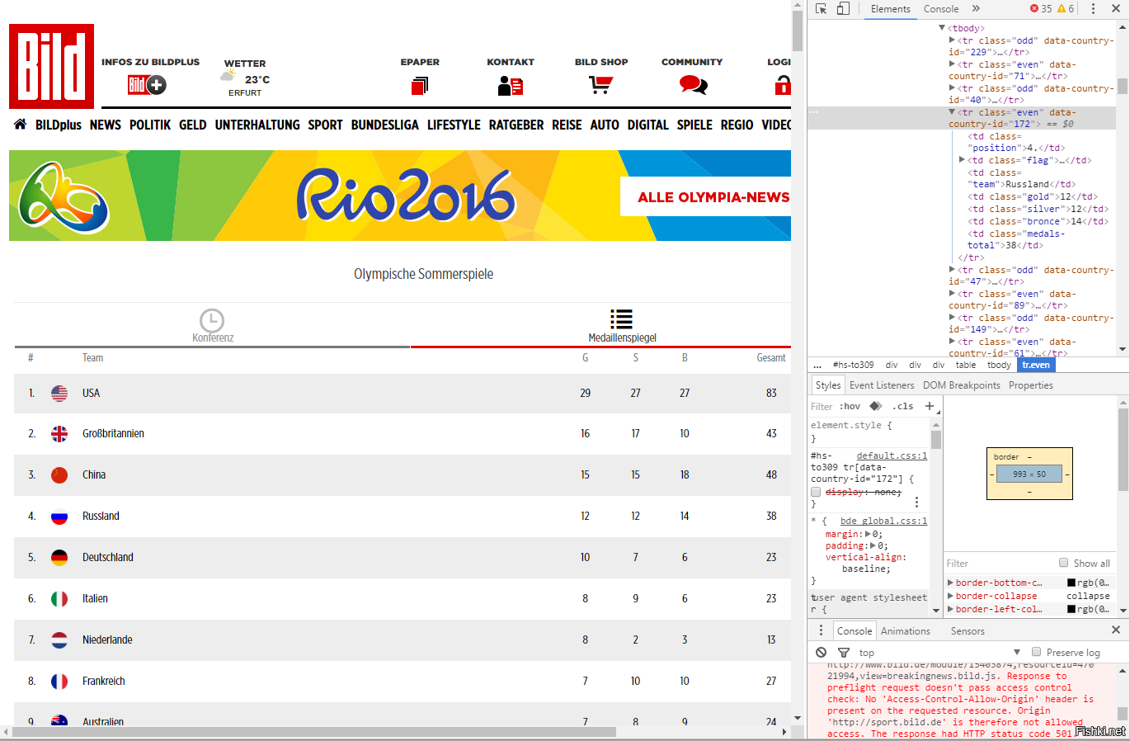Open the Bild Shop cart icon

pyautogui.click(x=600, y=84)
